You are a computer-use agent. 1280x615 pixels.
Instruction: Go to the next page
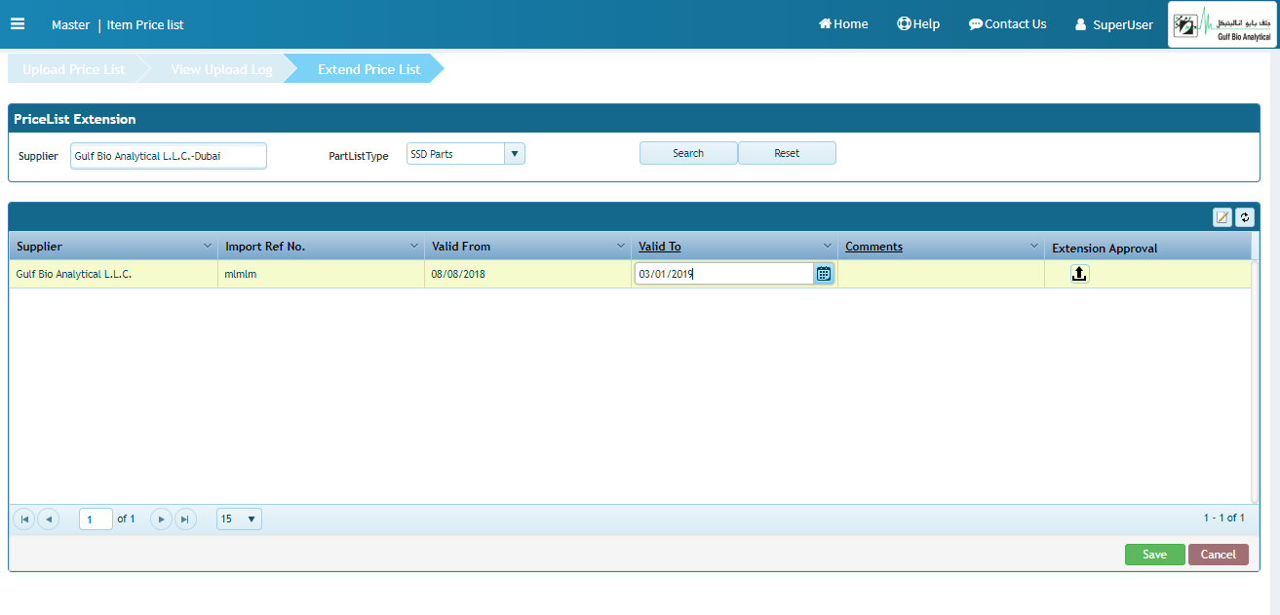point(162,519)
